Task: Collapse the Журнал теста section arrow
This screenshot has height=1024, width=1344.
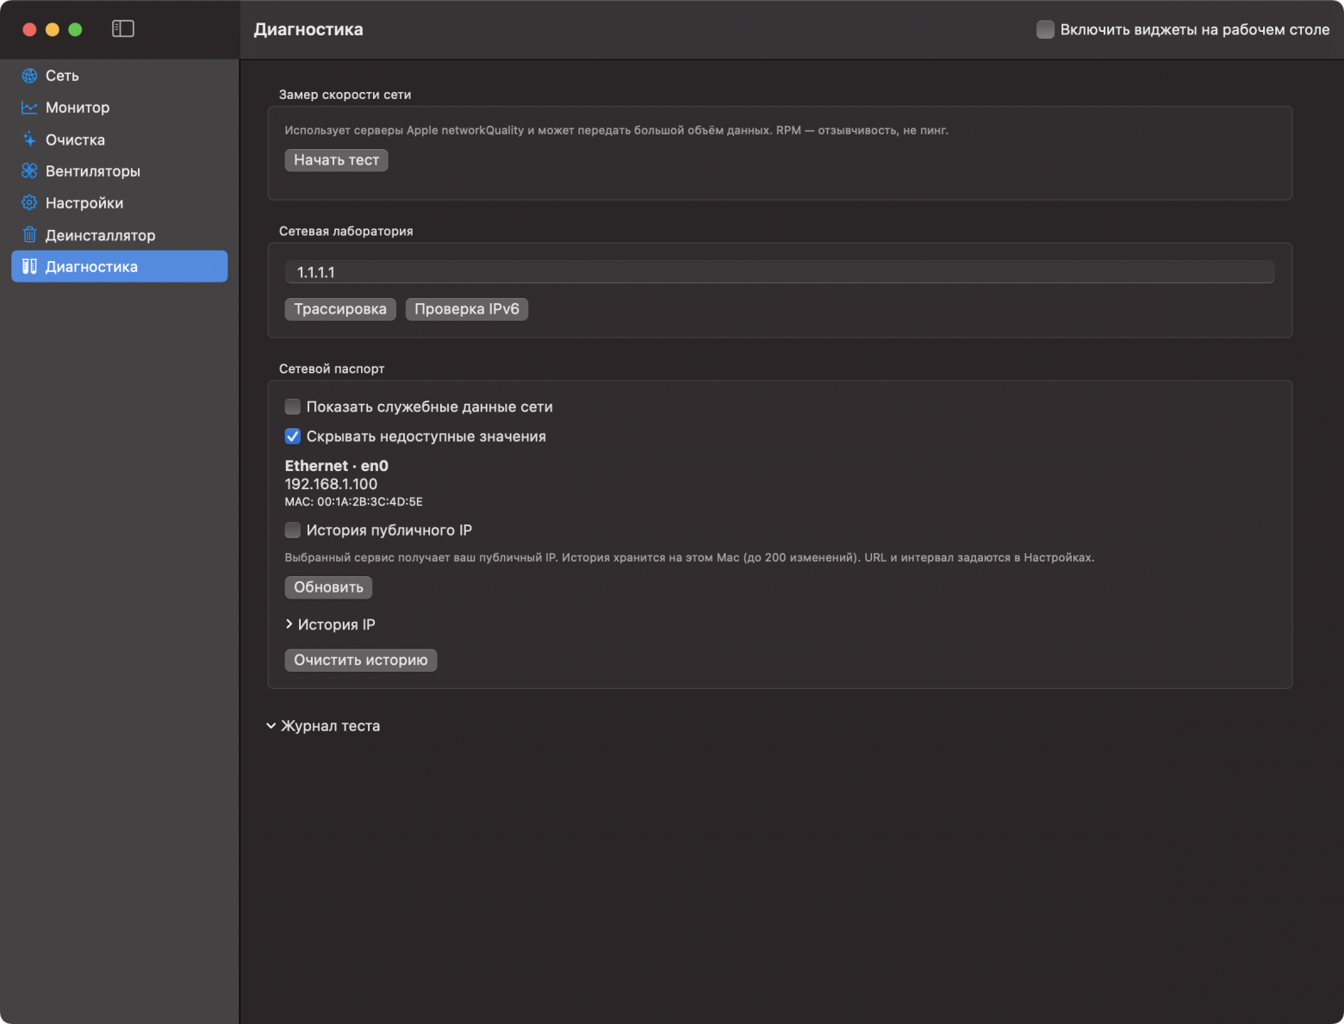Action: [271, 726]
